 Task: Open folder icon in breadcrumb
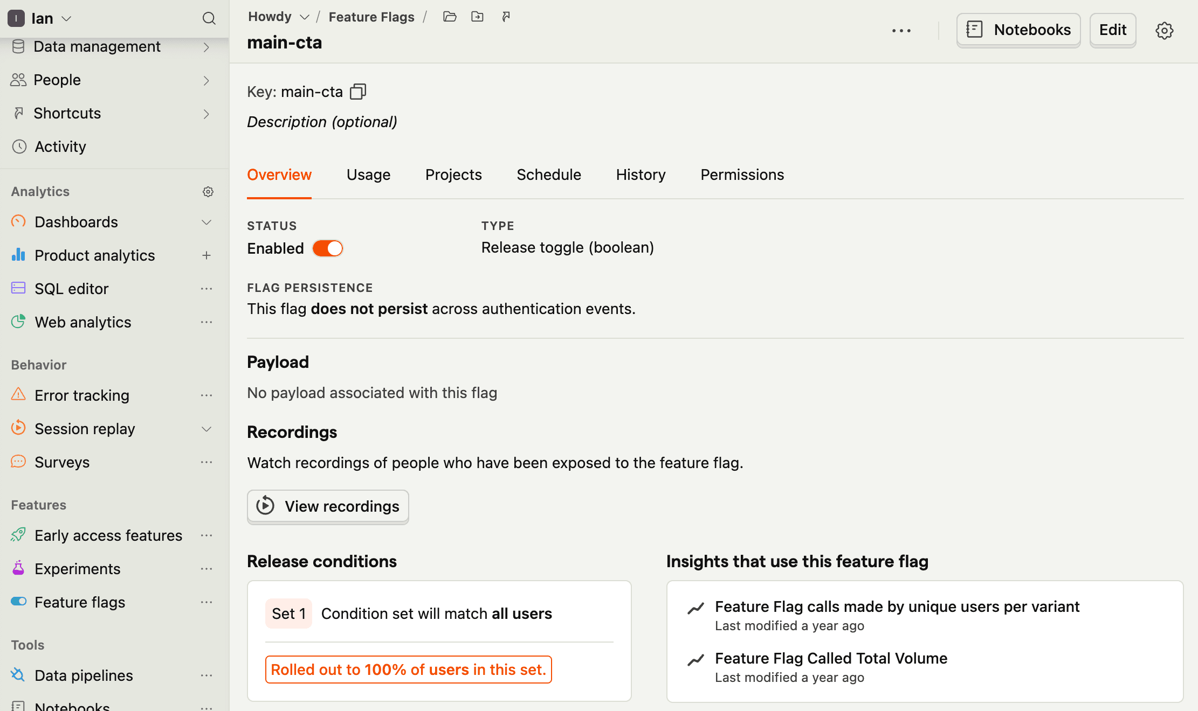pos(450,17)
